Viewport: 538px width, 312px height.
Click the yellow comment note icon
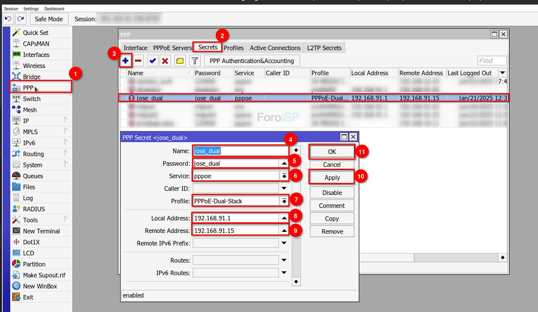[179, 61]
